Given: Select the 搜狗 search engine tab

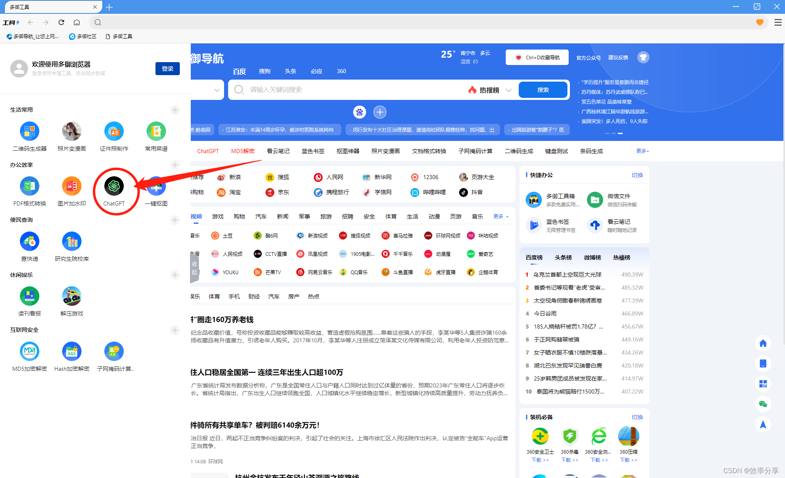Looking at the screenshot, I should (265, 71).
